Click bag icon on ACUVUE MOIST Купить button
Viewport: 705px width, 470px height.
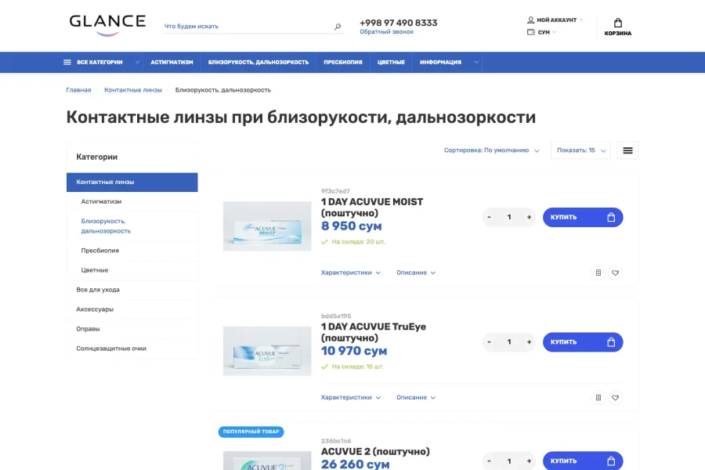pyautogui.click(x=611, y=217)
